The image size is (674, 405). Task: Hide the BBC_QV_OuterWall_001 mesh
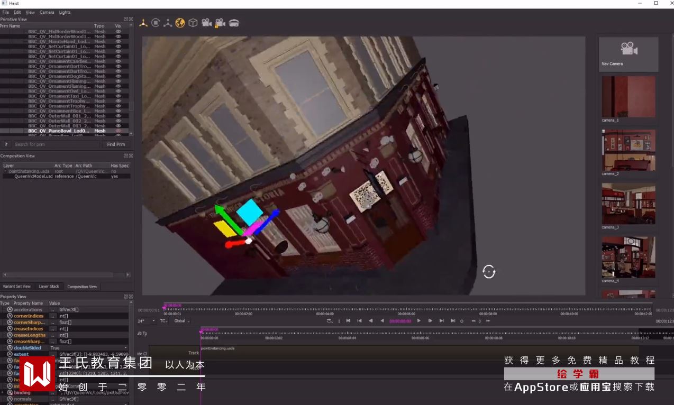(119, 116)
